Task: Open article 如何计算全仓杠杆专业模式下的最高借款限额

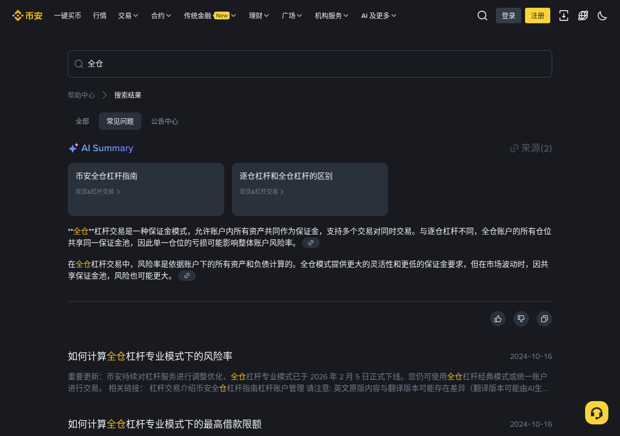Action: pyautogui.click(x=165, y=424)
